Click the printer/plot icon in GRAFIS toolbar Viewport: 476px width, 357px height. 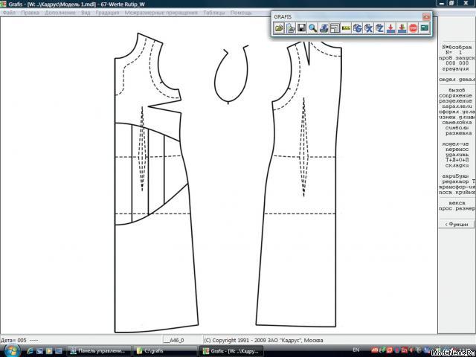[324, 28]
